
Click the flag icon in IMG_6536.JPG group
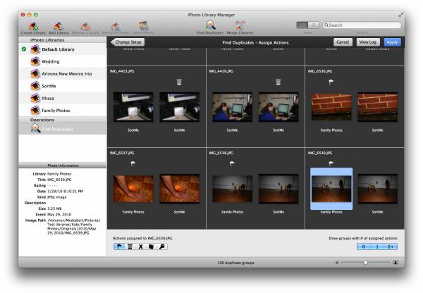331,82
